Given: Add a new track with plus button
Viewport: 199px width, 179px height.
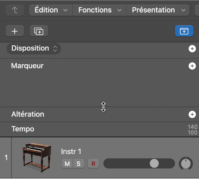Looking at the screenshot, I should (15, 31).
